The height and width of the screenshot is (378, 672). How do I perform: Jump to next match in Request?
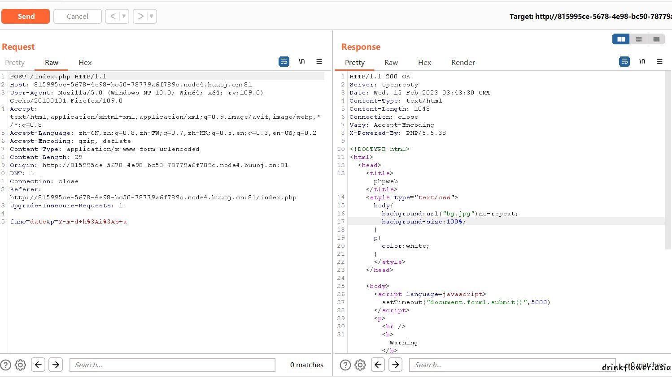pos(56,365)
